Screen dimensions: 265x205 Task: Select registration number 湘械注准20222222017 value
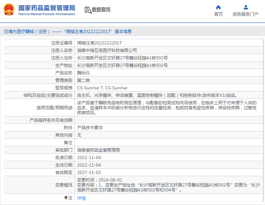pyautogui.click(x=99, y=43)
